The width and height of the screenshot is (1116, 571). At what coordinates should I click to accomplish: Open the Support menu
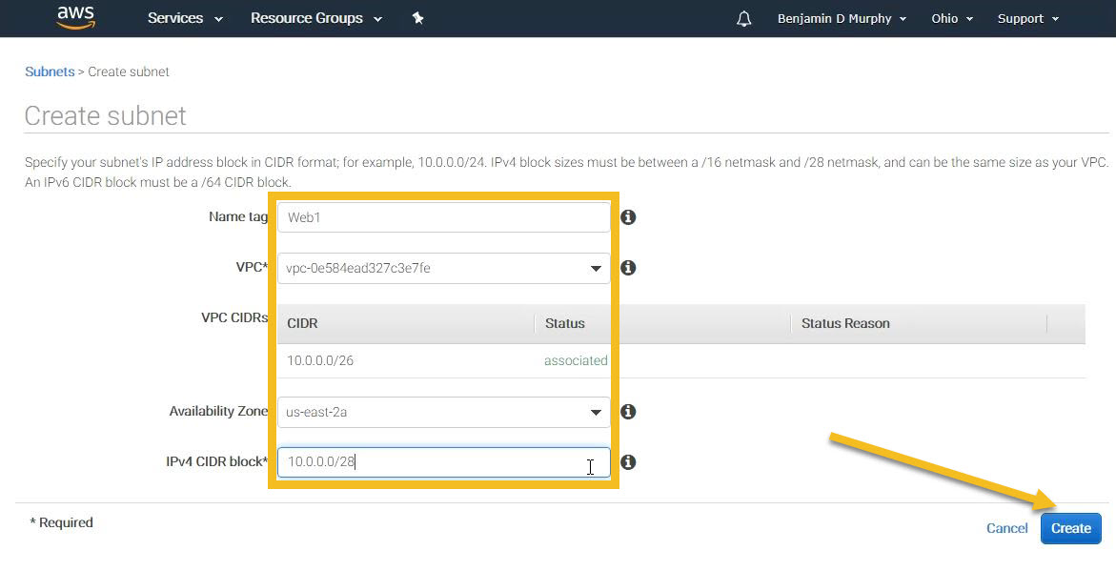[x=1027, y=18]
